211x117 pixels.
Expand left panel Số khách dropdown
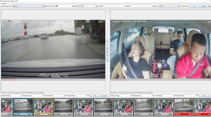pos(66,96)
